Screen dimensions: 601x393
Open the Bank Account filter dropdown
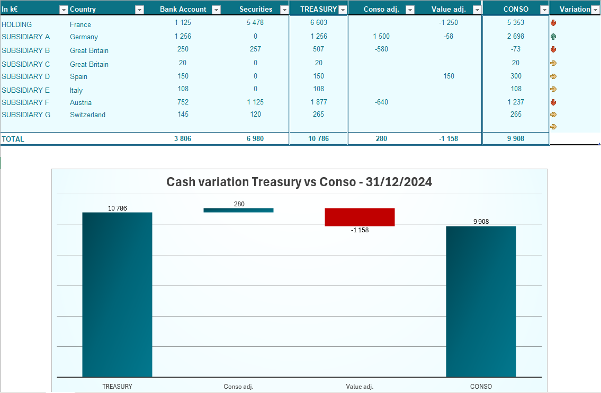click(216, 10)
